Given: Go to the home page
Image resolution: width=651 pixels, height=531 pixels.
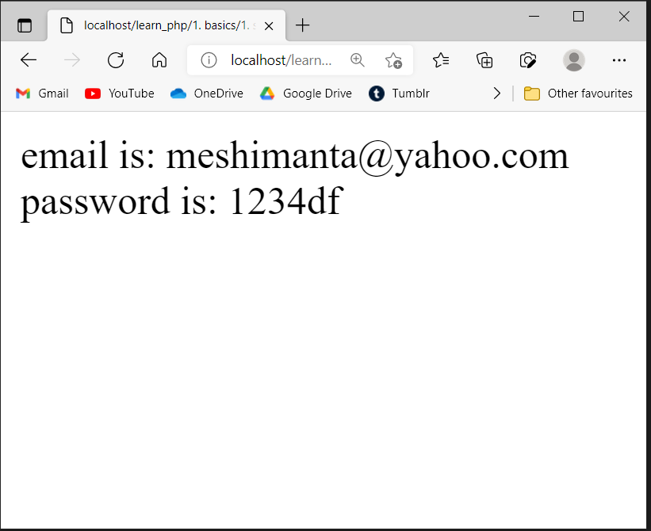Looking at the screenshot, I should click(x=159, y=60).
